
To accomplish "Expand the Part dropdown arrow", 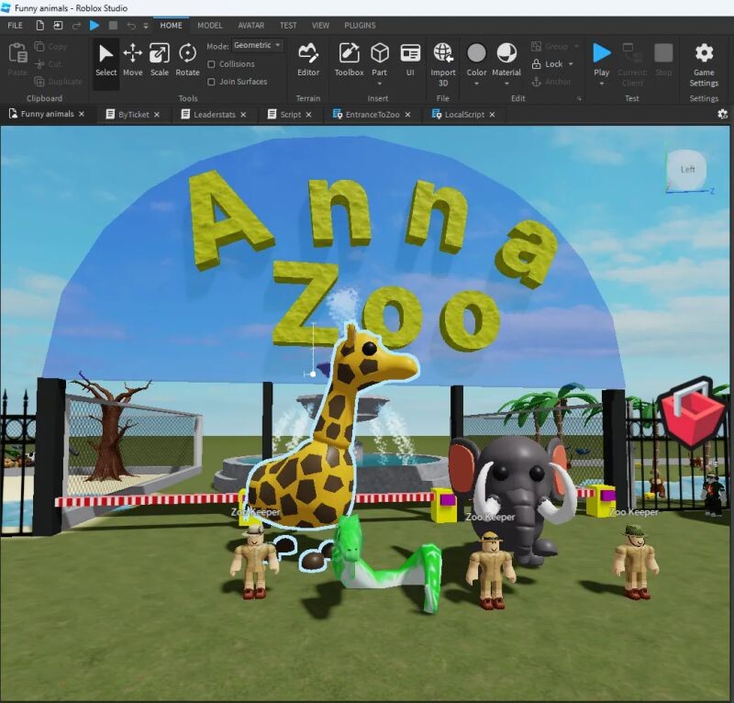I will [x=379, y=84].
